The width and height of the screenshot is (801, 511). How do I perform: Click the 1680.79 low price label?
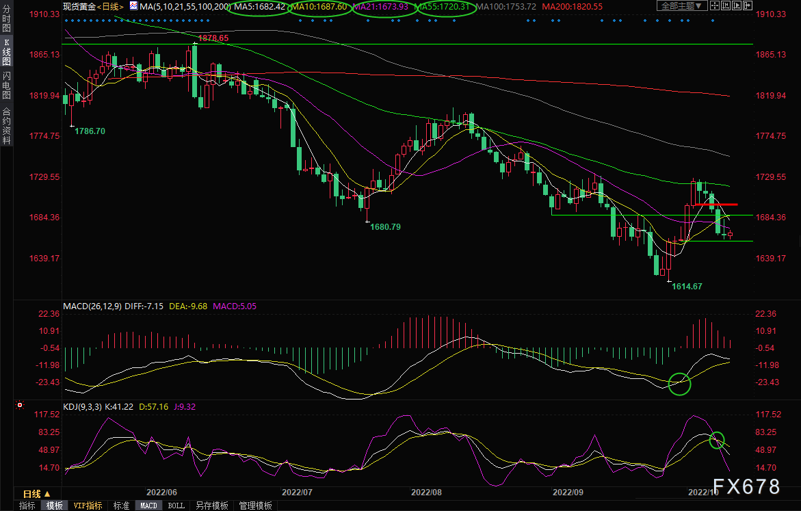coord(385,226)
